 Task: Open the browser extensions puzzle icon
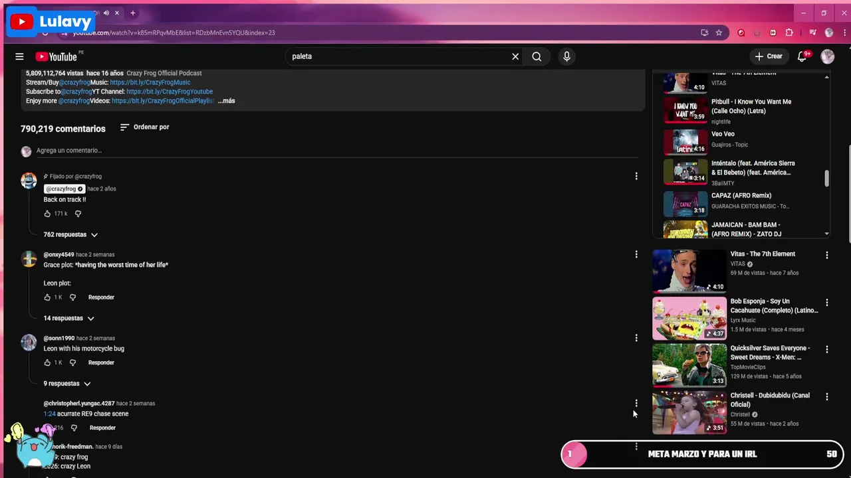point(789,33)
